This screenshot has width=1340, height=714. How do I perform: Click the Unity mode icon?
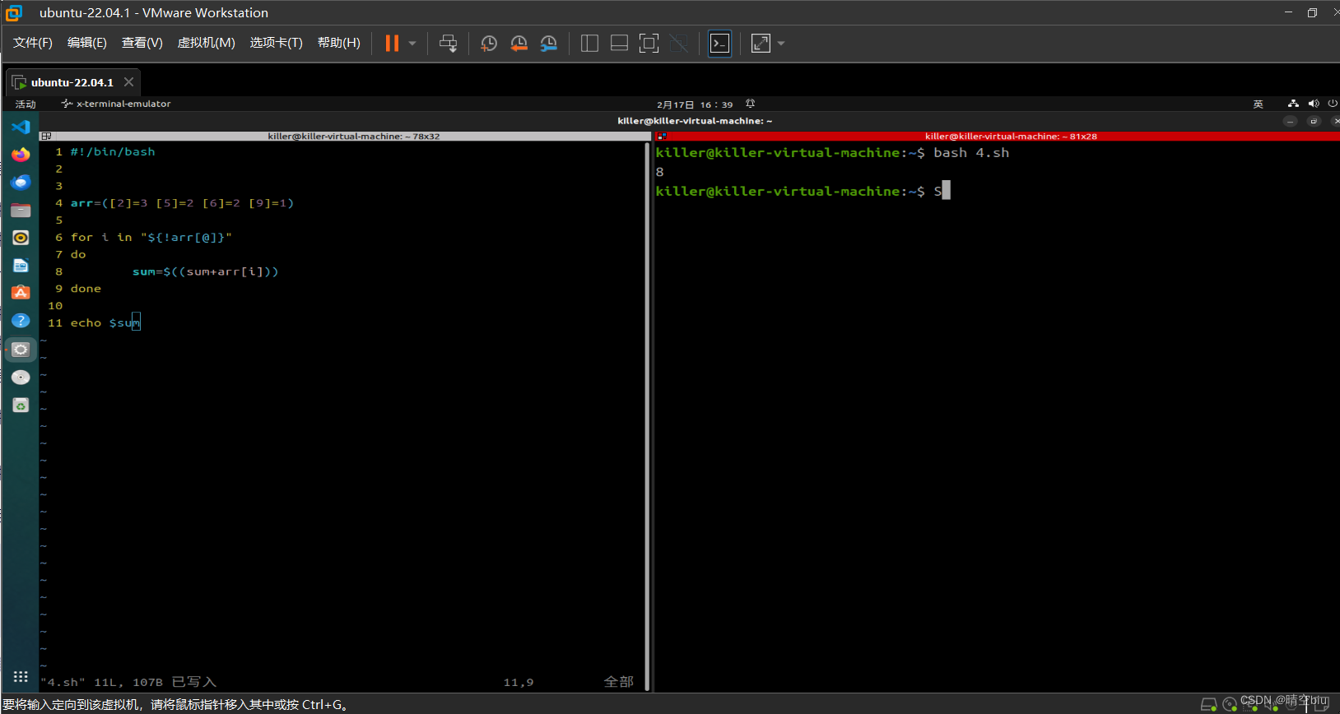pos(678,44)
